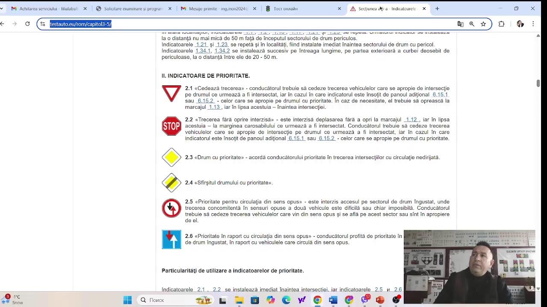Viewport: 547px width, 307px height.
Task: Open Microsoft Edge from the taskbar
Action: (x=286, y=300)
